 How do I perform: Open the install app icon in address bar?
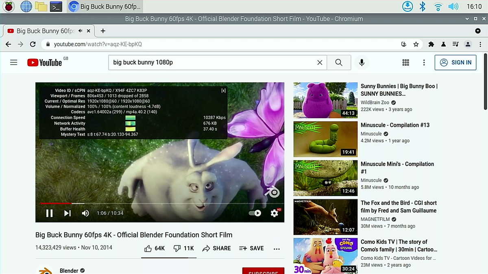pyautogui.click(x=404, y=44)
